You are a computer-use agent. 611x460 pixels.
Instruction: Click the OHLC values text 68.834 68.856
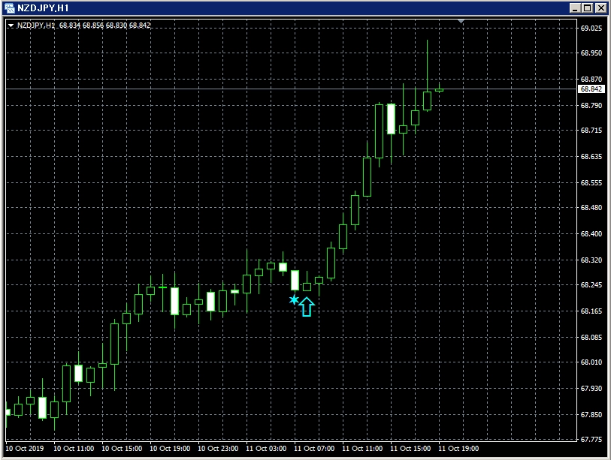point(81,26)
